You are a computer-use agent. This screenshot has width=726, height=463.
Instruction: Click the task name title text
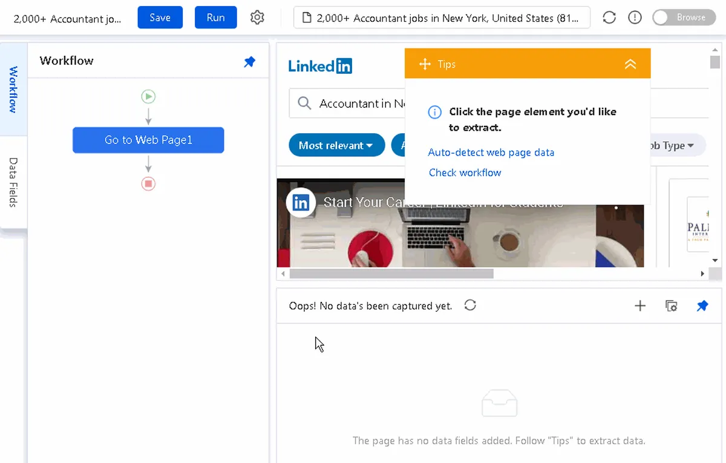67,18
